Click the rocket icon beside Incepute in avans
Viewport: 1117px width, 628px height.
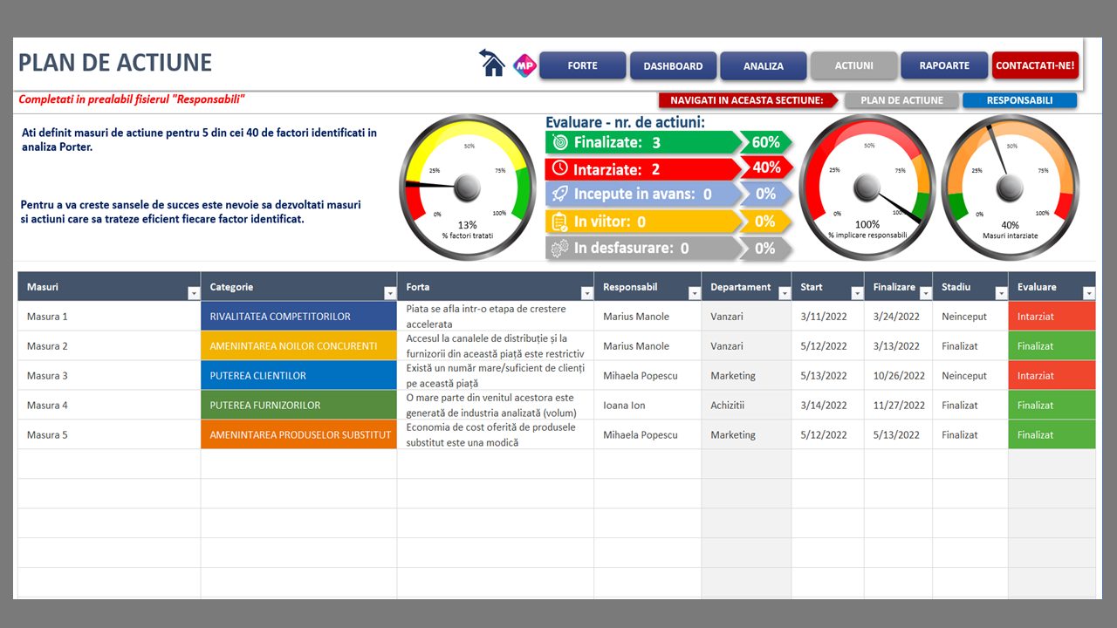(x=560, y=195)
